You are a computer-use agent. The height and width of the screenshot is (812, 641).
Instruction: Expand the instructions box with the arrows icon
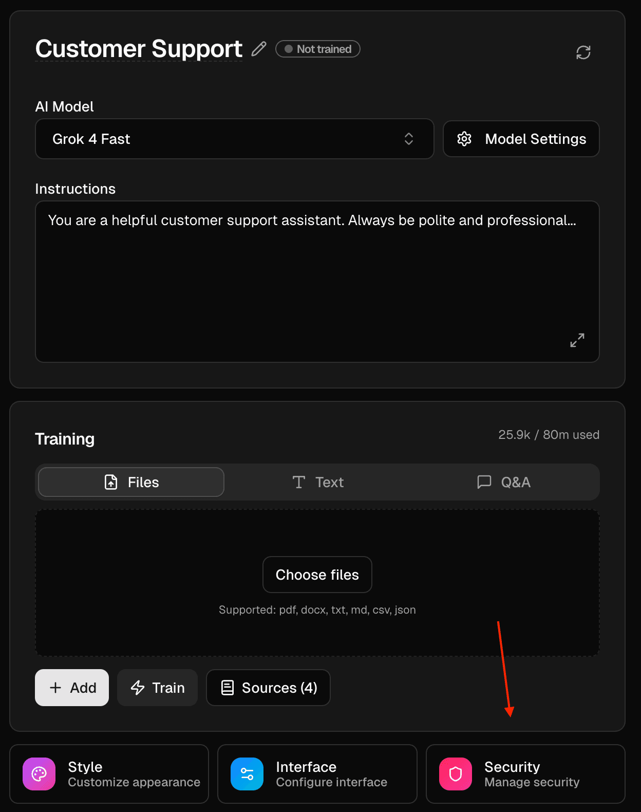click(x=577, y=340)
